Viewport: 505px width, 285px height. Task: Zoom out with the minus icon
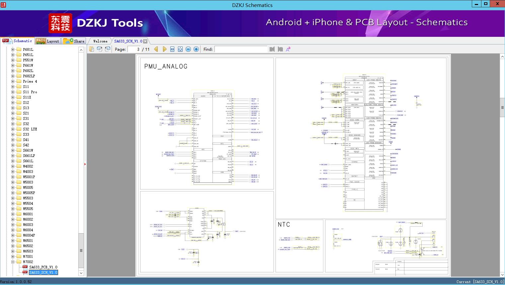[188, 49]
